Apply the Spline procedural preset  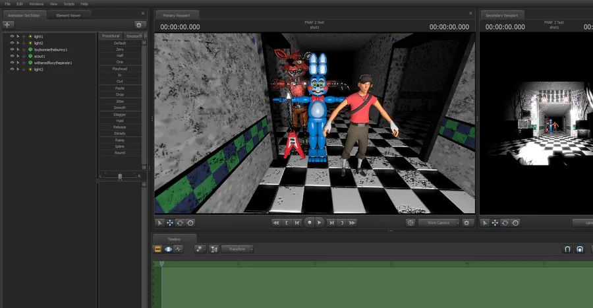(120, 146)
